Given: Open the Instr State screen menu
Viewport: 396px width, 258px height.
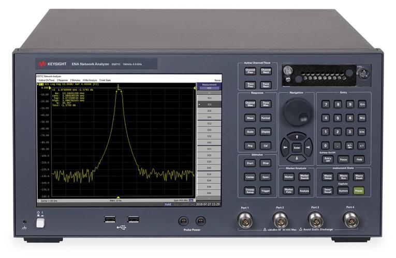Looking at the screenshot, I should (x=105, y=80).
